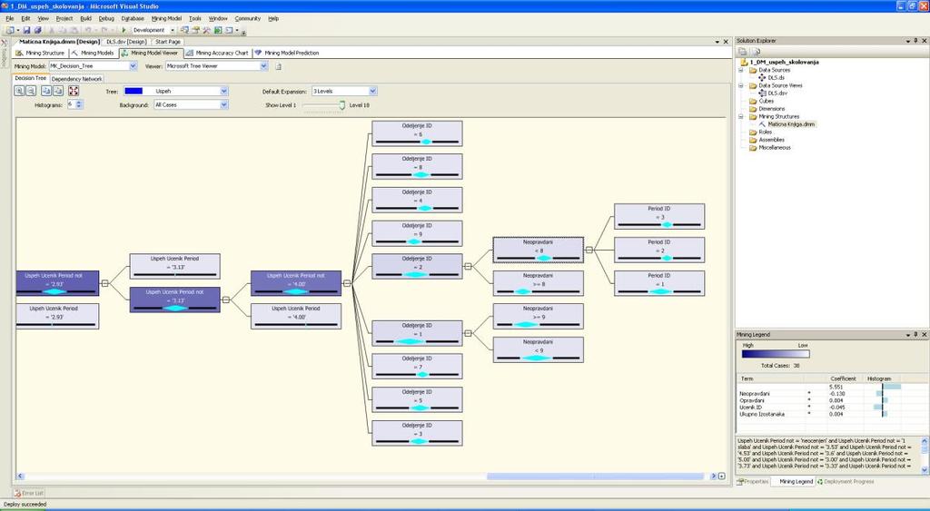The image size is (930, 511).
Task: Open the Background dropdown showing All Cases
Action: [x=223, y=105]
